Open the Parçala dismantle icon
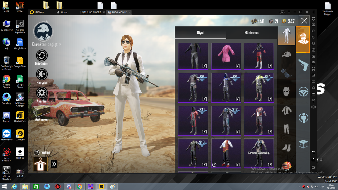Screen dimensions: 338x190 coord(42,74)
